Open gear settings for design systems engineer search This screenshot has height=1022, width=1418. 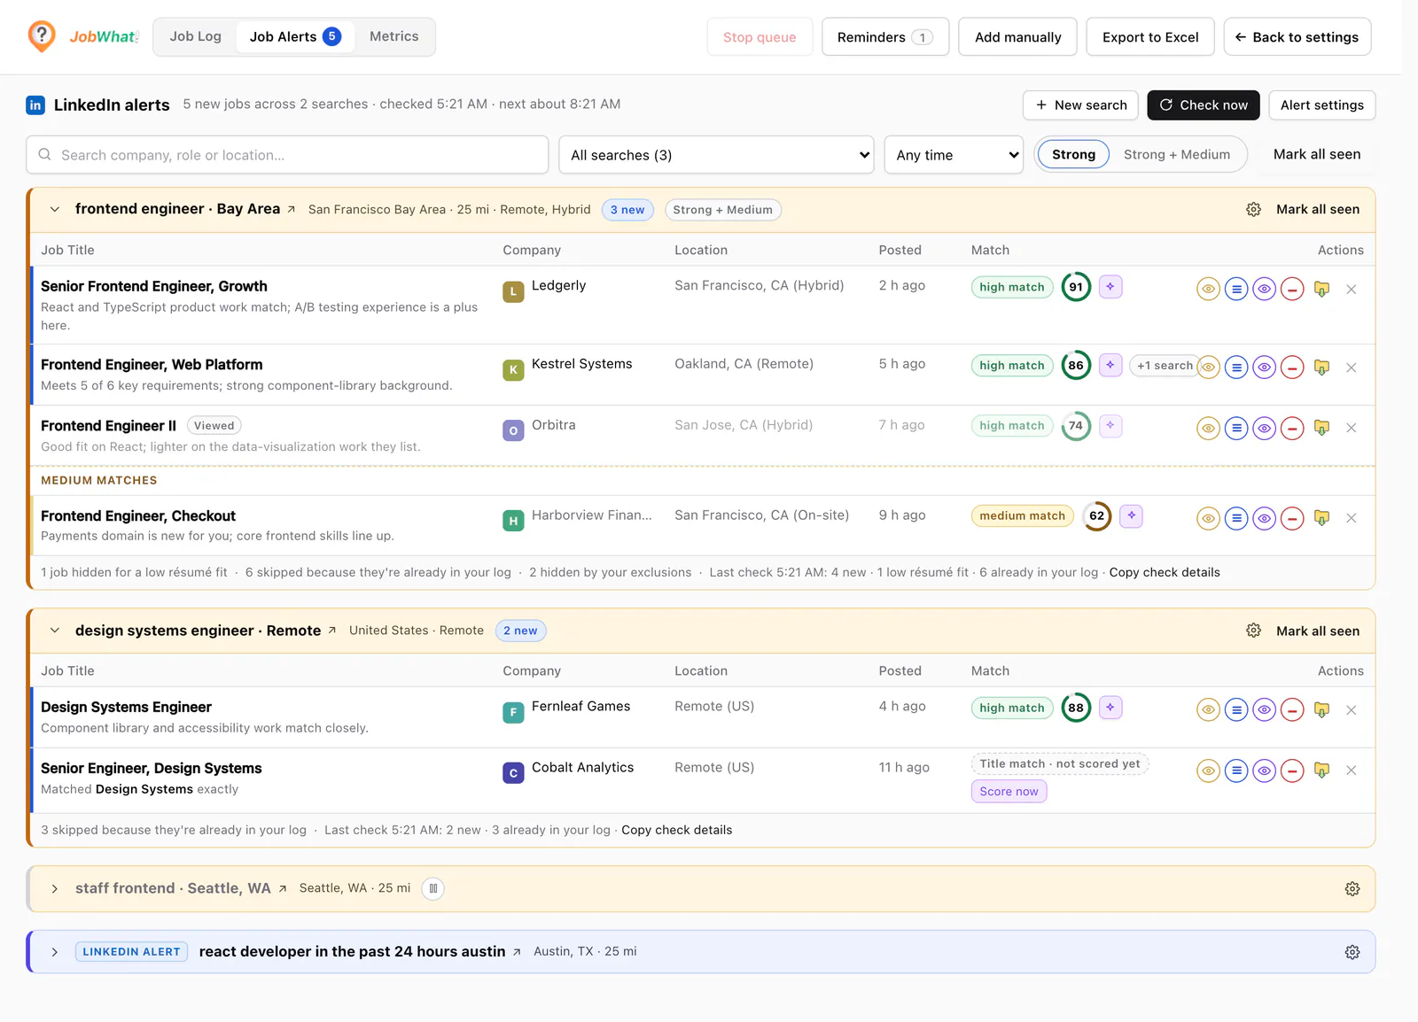[x=1253, y=631]
